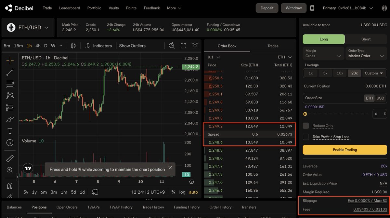The height and width of the screenshot is (218, 390).
Task: Activate the zoom in tool
Action: (10, 170)
